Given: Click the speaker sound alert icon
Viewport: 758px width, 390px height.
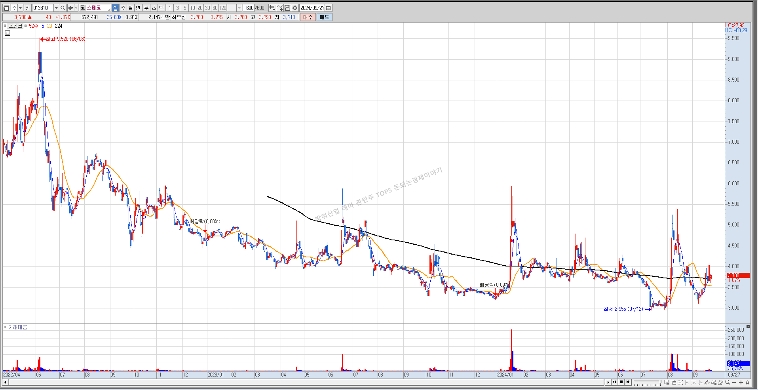Looking at the screenshot, I should pyautogui.click(x=70, y=8).
